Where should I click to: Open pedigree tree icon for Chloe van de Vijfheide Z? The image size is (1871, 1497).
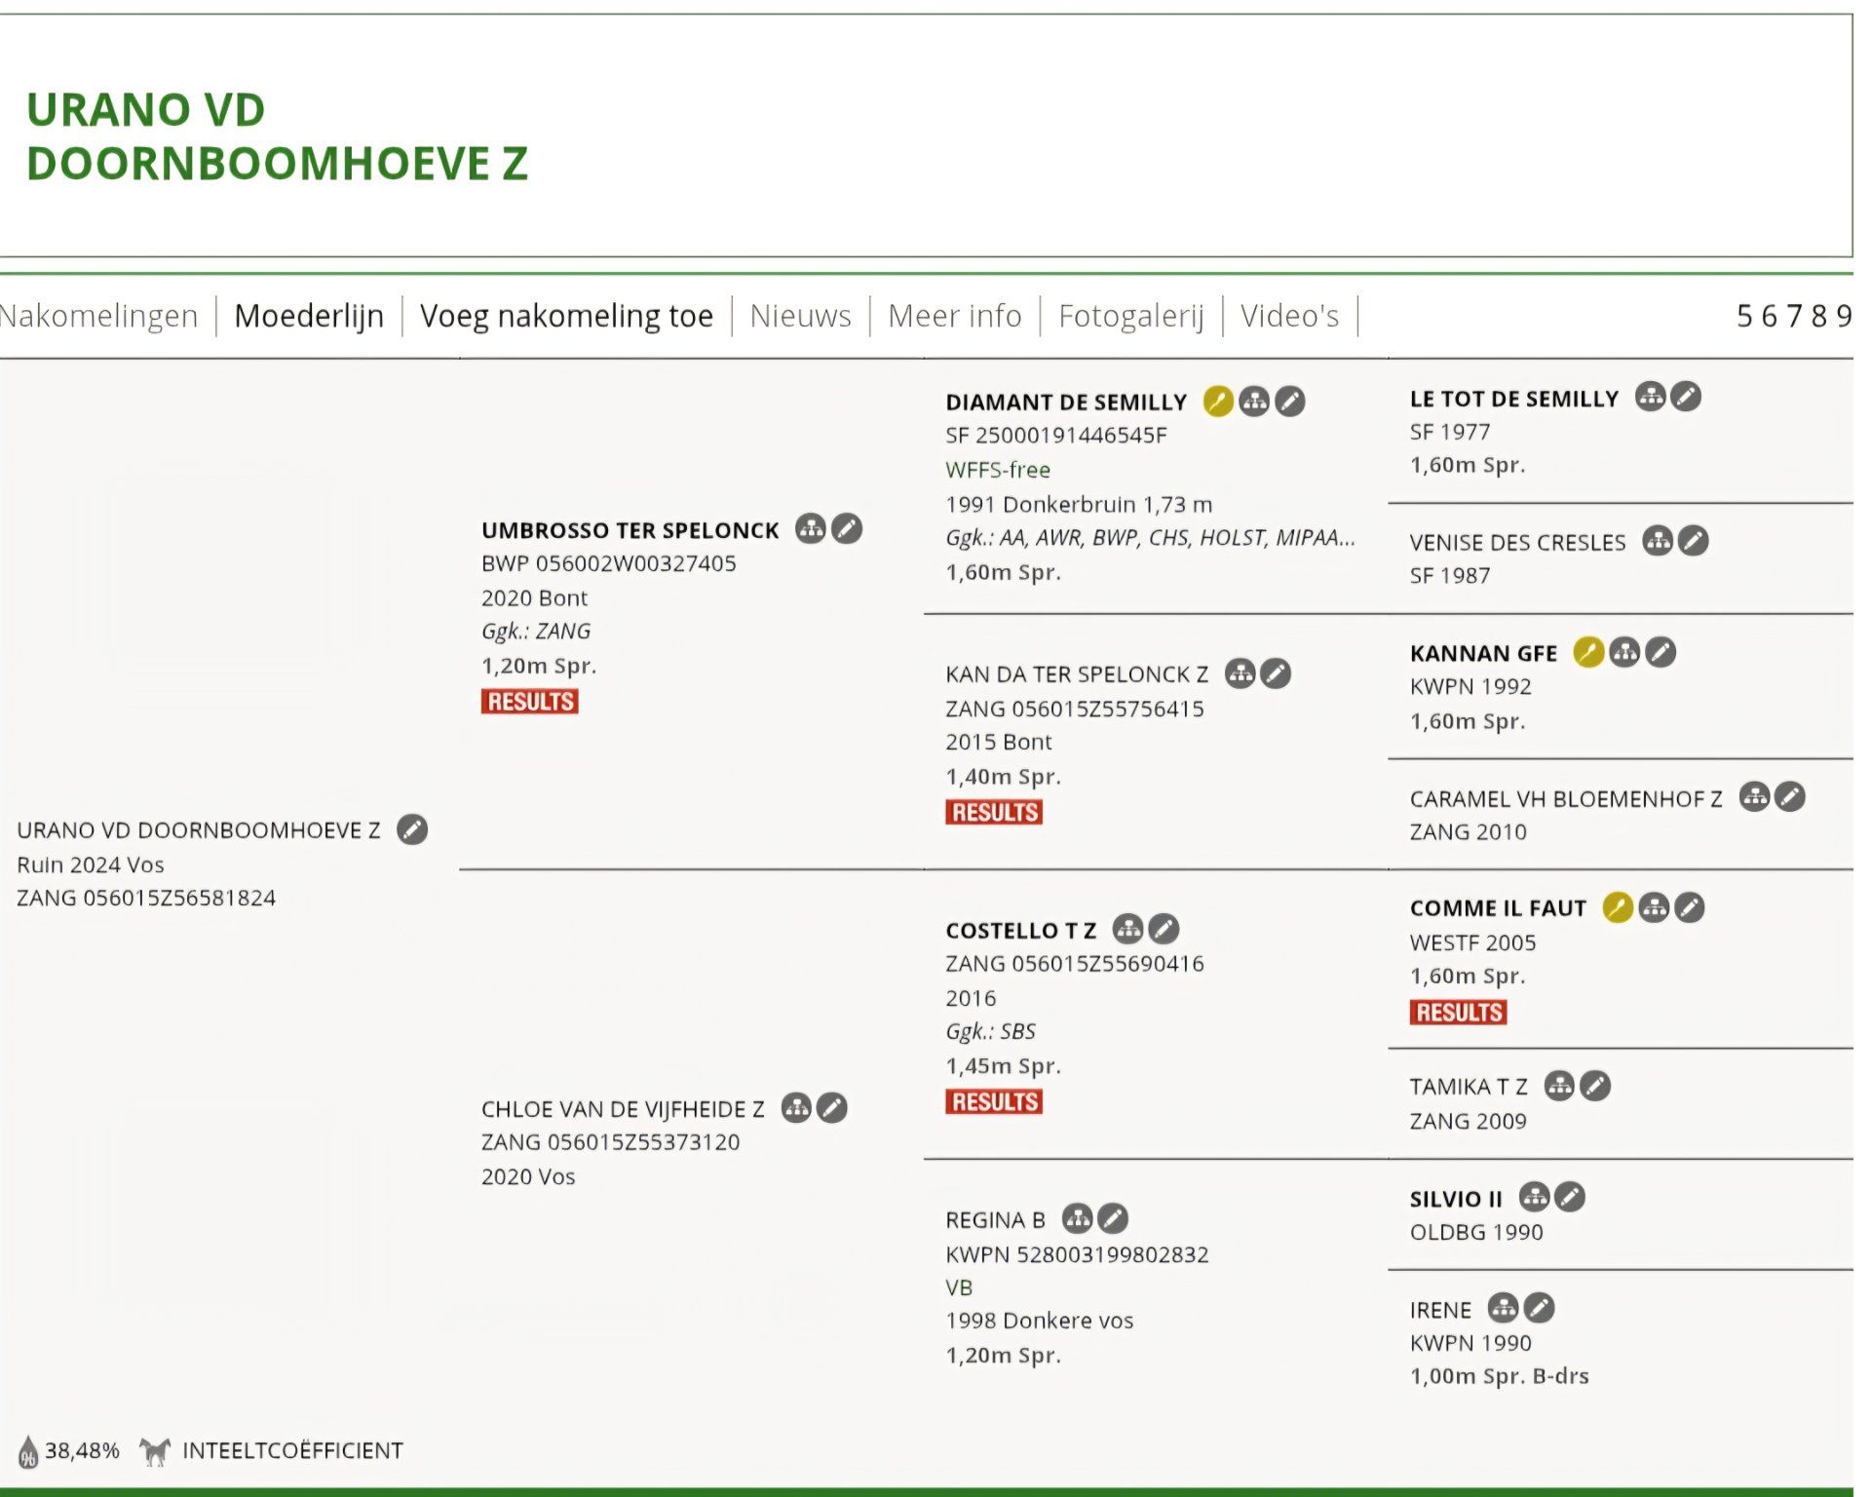(796, 1107)
